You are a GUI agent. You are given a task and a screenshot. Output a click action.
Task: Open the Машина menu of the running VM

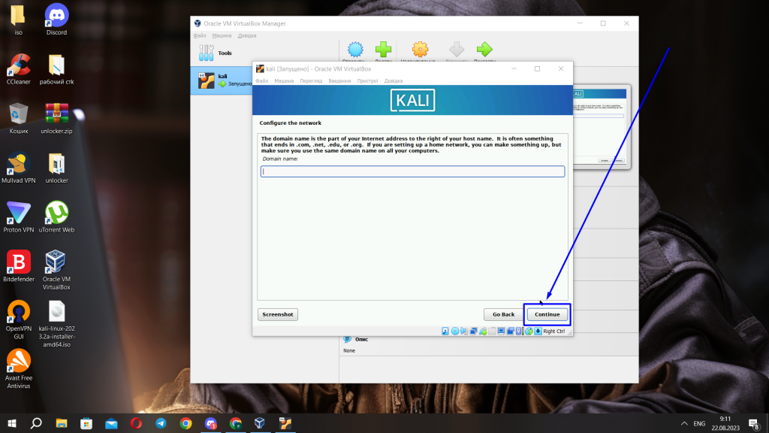(x=284, y=80)
